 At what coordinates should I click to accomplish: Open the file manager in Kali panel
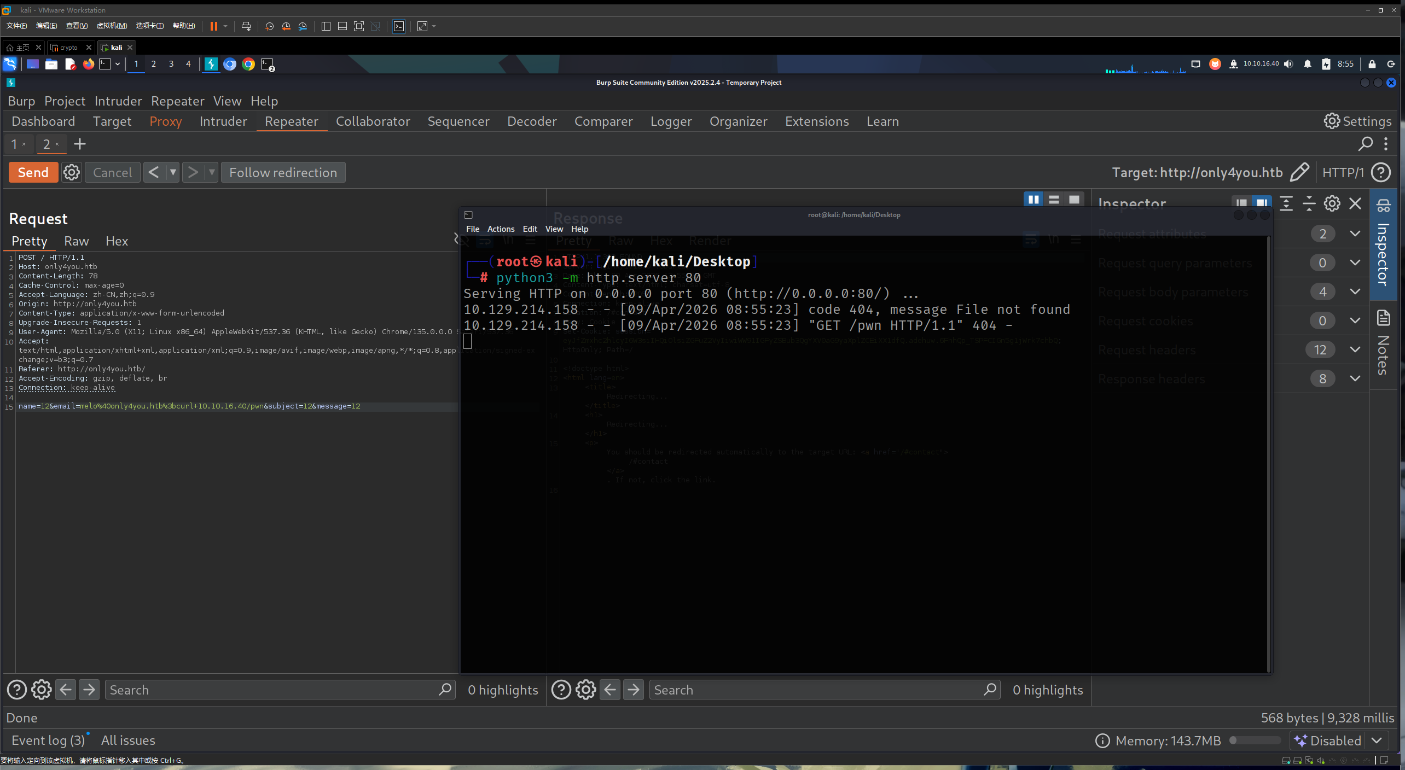51,64
